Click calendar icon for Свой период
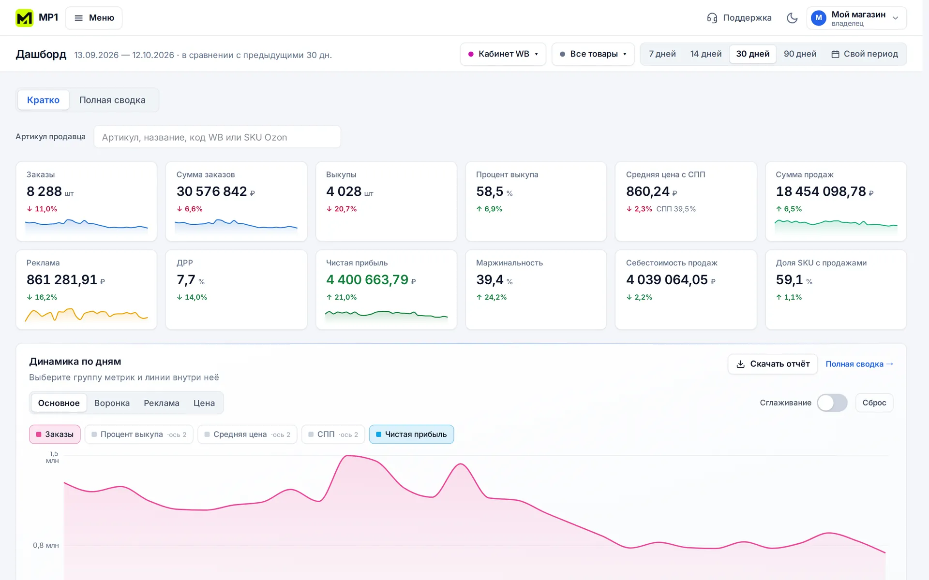929x580 pixels. pyautogui.click(x=835, y=54)
